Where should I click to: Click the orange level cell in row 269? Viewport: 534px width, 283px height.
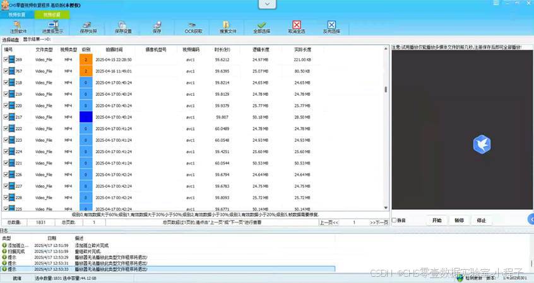point(86,59)
